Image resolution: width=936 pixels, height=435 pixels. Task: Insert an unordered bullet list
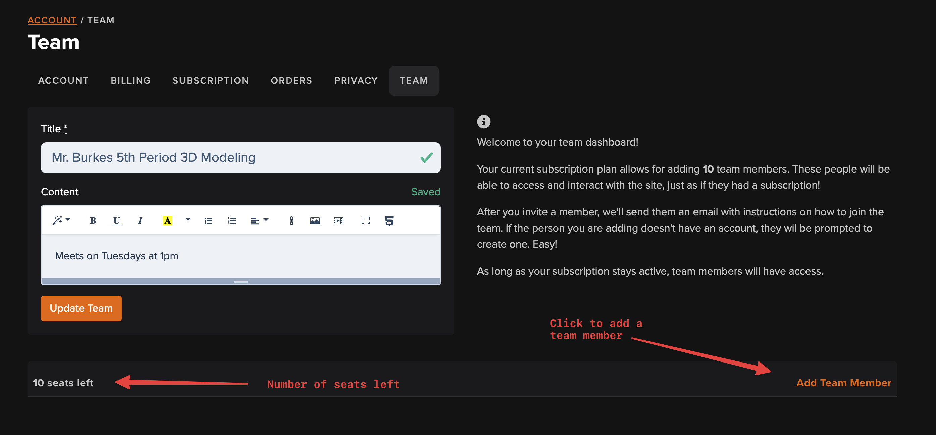[x=208, y=220]
